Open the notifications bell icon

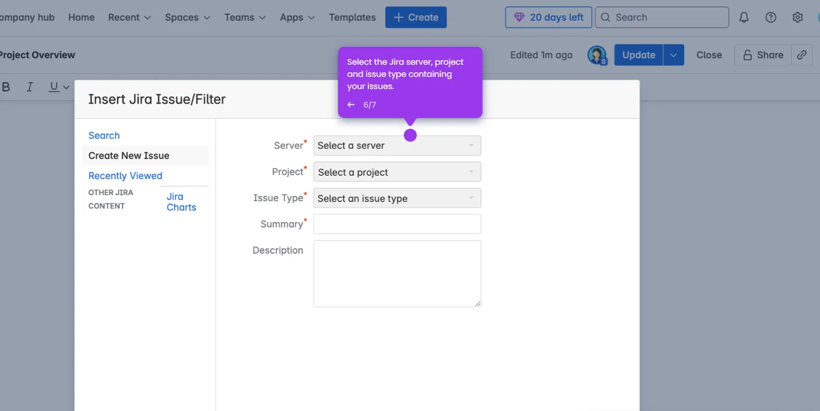744,17
